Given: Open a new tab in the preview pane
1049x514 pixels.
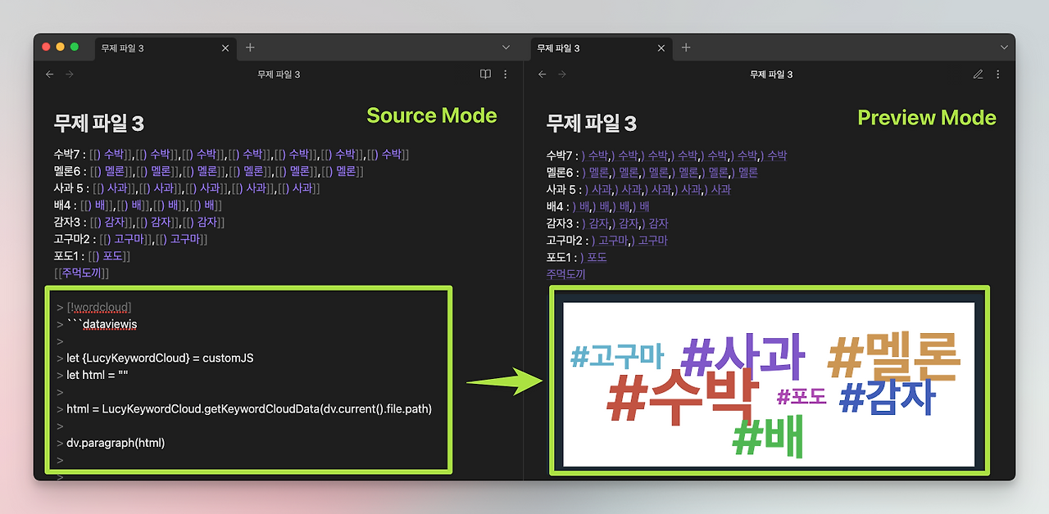Looking at the screenshot, I should point(686,47).
